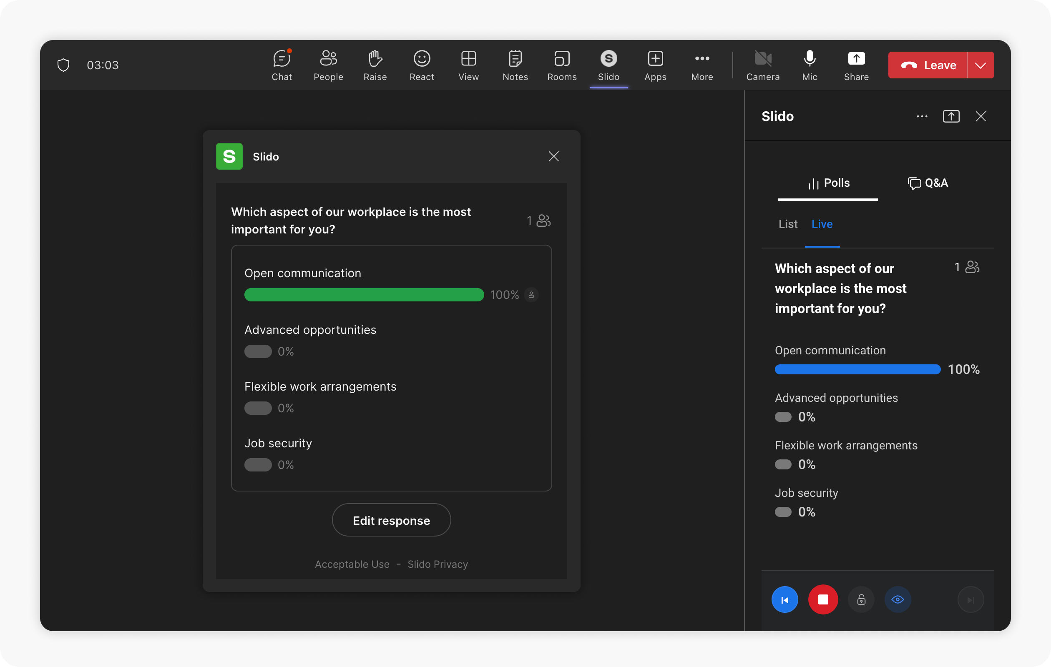Close the Slido poll dialog
Screen dimensions: 1051x667
click(x=553, y=157)
